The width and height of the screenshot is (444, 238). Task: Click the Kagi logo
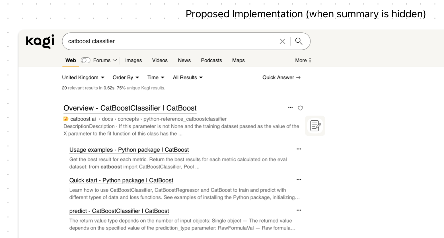(40, 41)
